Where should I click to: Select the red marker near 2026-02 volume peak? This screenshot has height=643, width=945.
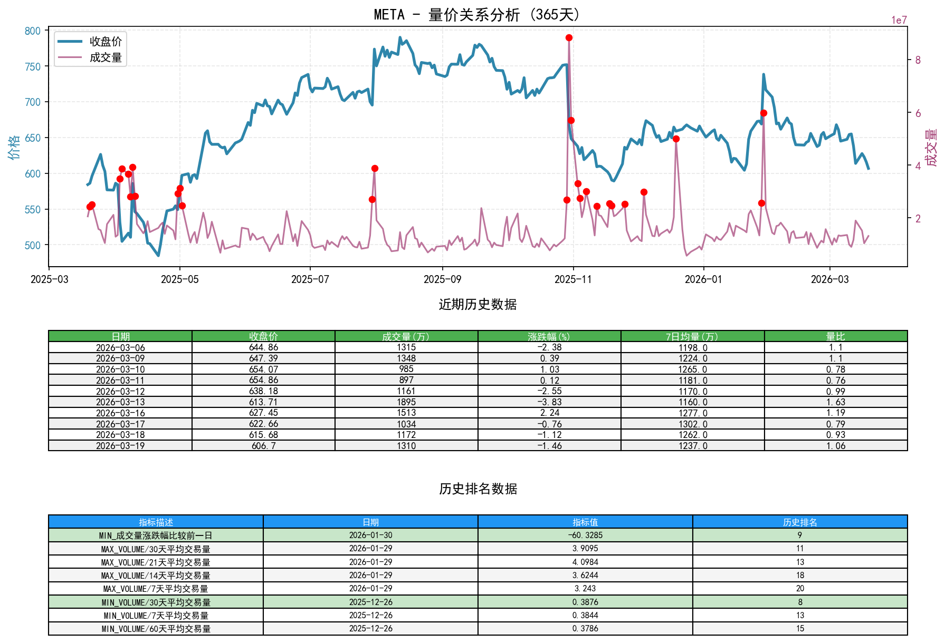pyautogui.click(x=763, y=112)
